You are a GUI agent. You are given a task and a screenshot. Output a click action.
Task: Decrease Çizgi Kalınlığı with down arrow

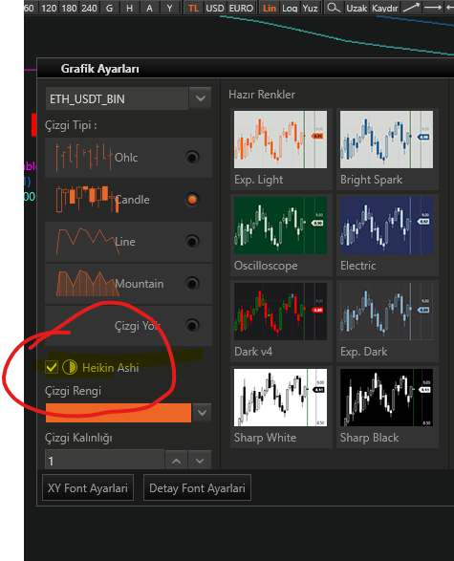200,461
